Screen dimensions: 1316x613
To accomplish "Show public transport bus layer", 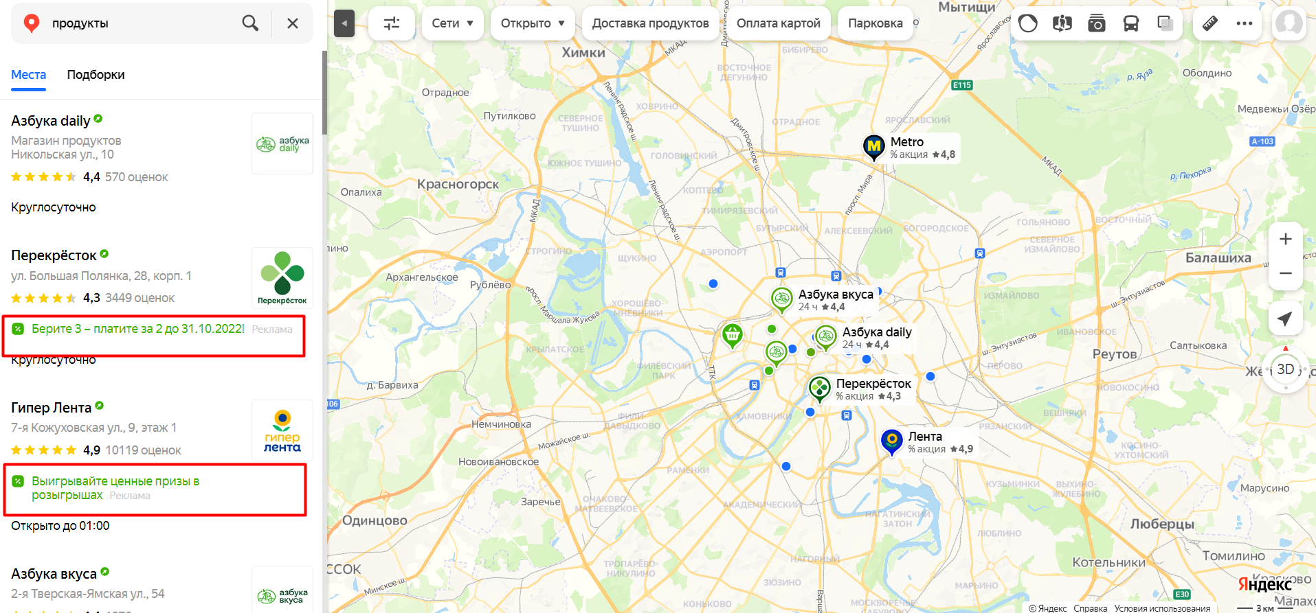I will 1131,23.
